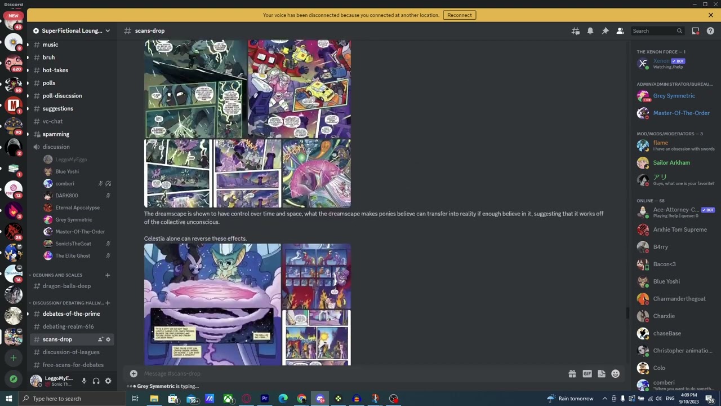Viewport: 721px width, 406px height.
Task: Toggle the member list icon
Action: click(x=620, y=31)
